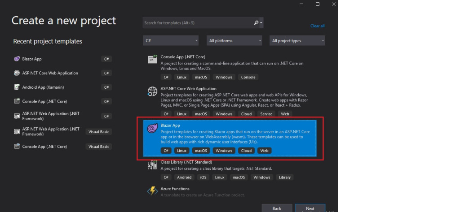This screenshot has width=460, height=212.
Task: Click the Library tag under Class Library template
Action: 284,177
